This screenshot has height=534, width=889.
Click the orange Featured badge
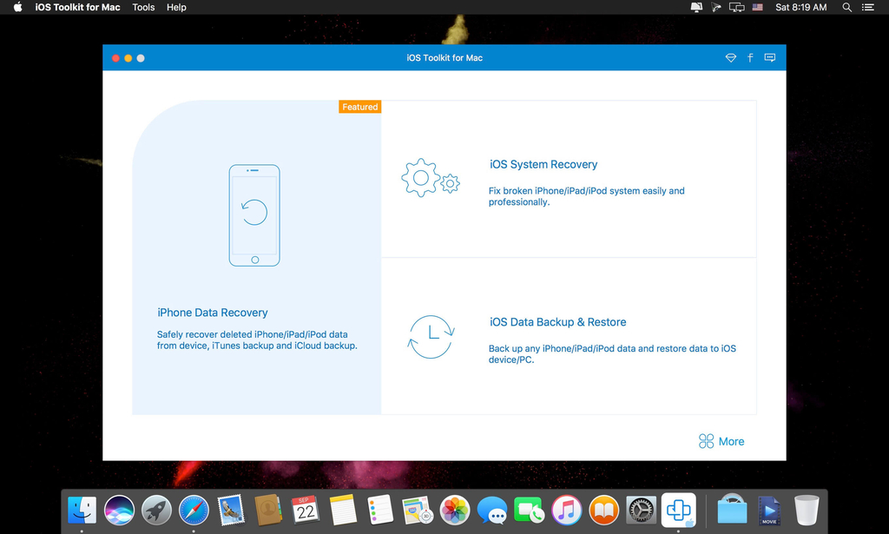click(360, 107)
